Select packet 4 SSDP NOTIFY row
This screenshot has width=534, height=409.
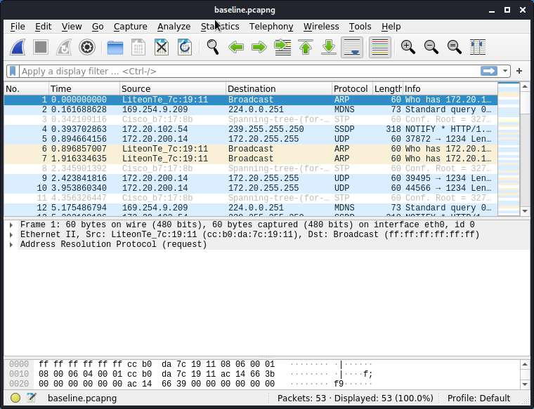pos(251,129)
